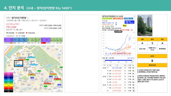Click the orange landmark marker on the map
This screenshot has width=171, height=96.
17,54
